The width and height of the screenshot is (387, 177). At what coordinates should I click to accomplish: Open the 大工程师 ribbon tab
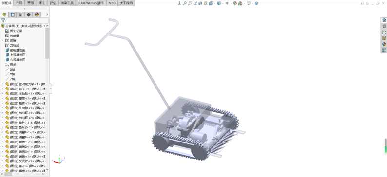(x=126, y=3)
